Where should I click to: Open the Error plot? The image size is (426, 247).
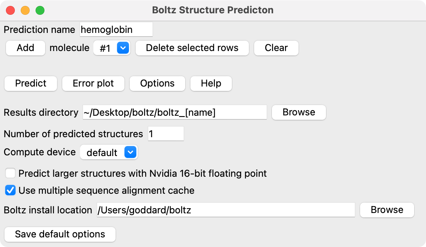click(93, 84)
